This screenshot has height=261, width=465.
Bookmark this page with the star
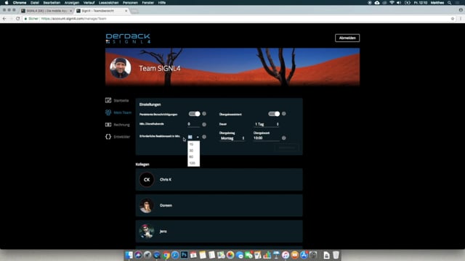pos(453,18)
